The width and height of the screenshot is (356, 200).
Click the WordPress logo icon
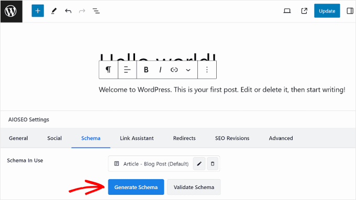click(x=11, y=11)
